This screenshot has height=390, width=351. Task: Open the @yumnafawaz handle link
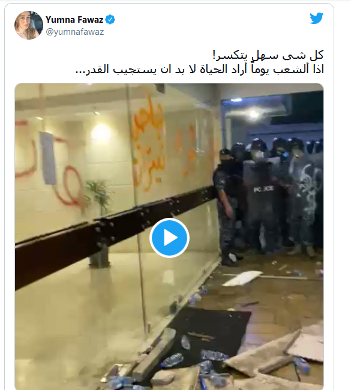pos(75,32)
